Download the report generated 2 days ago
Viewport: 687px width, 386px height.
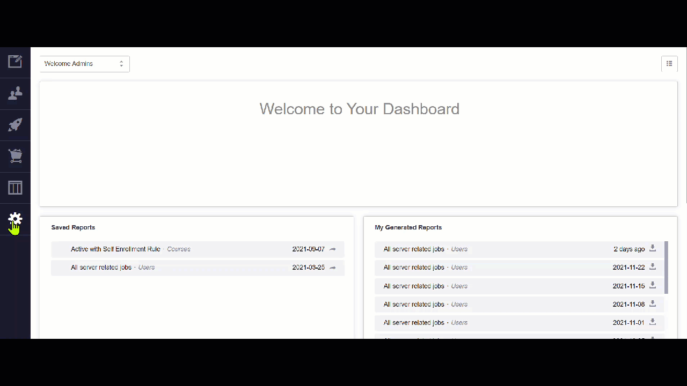click(x=653, y=248)
